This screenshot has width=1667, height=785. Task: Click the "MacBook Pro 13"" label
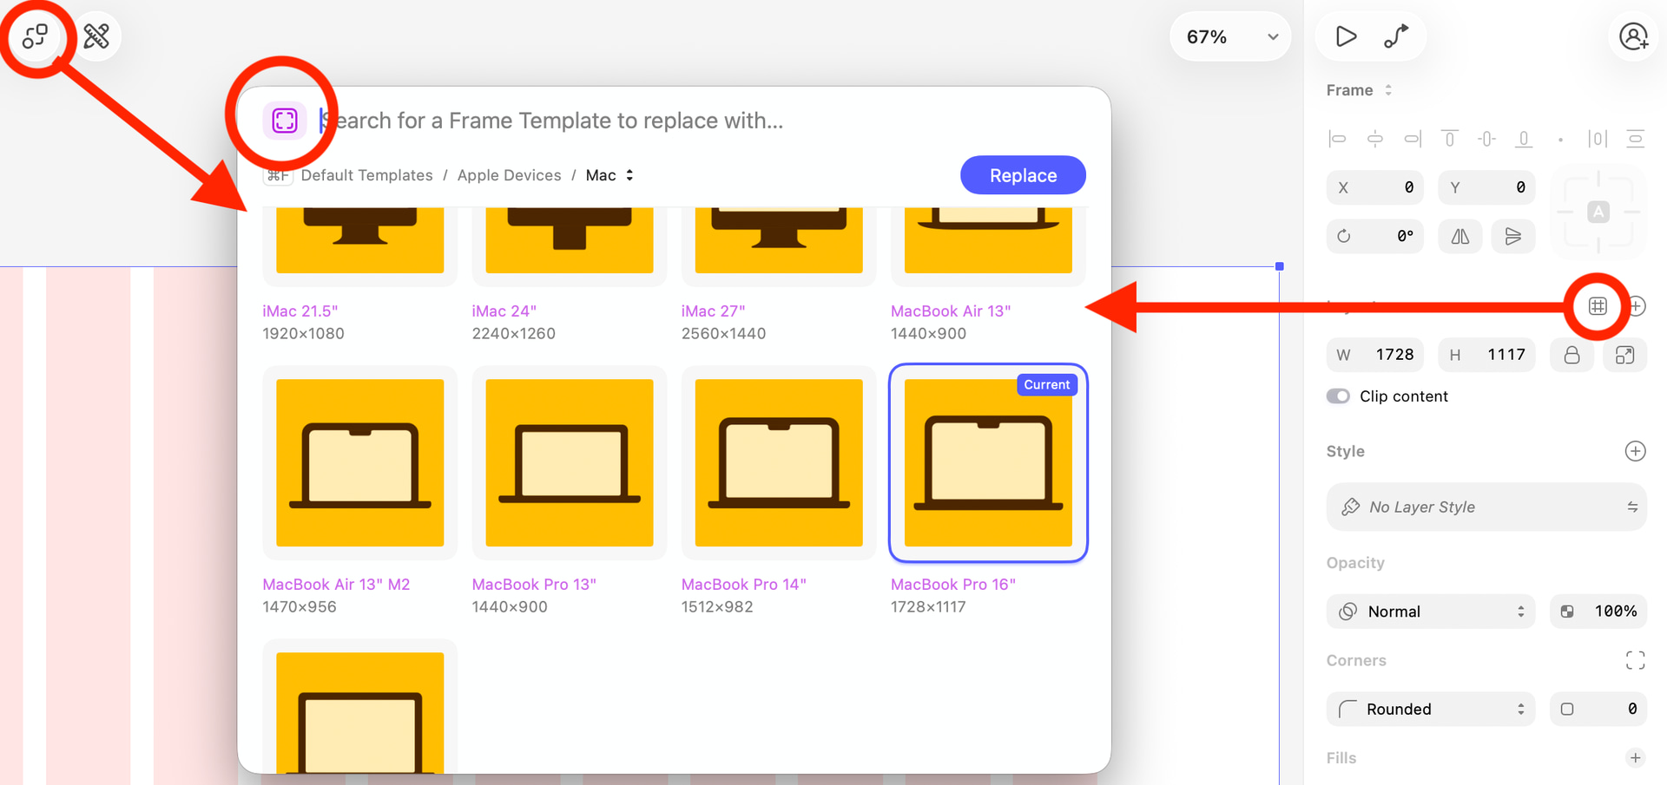(x=534, y=585)
